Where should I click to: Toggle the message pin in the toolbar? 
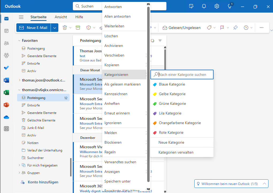235,27
